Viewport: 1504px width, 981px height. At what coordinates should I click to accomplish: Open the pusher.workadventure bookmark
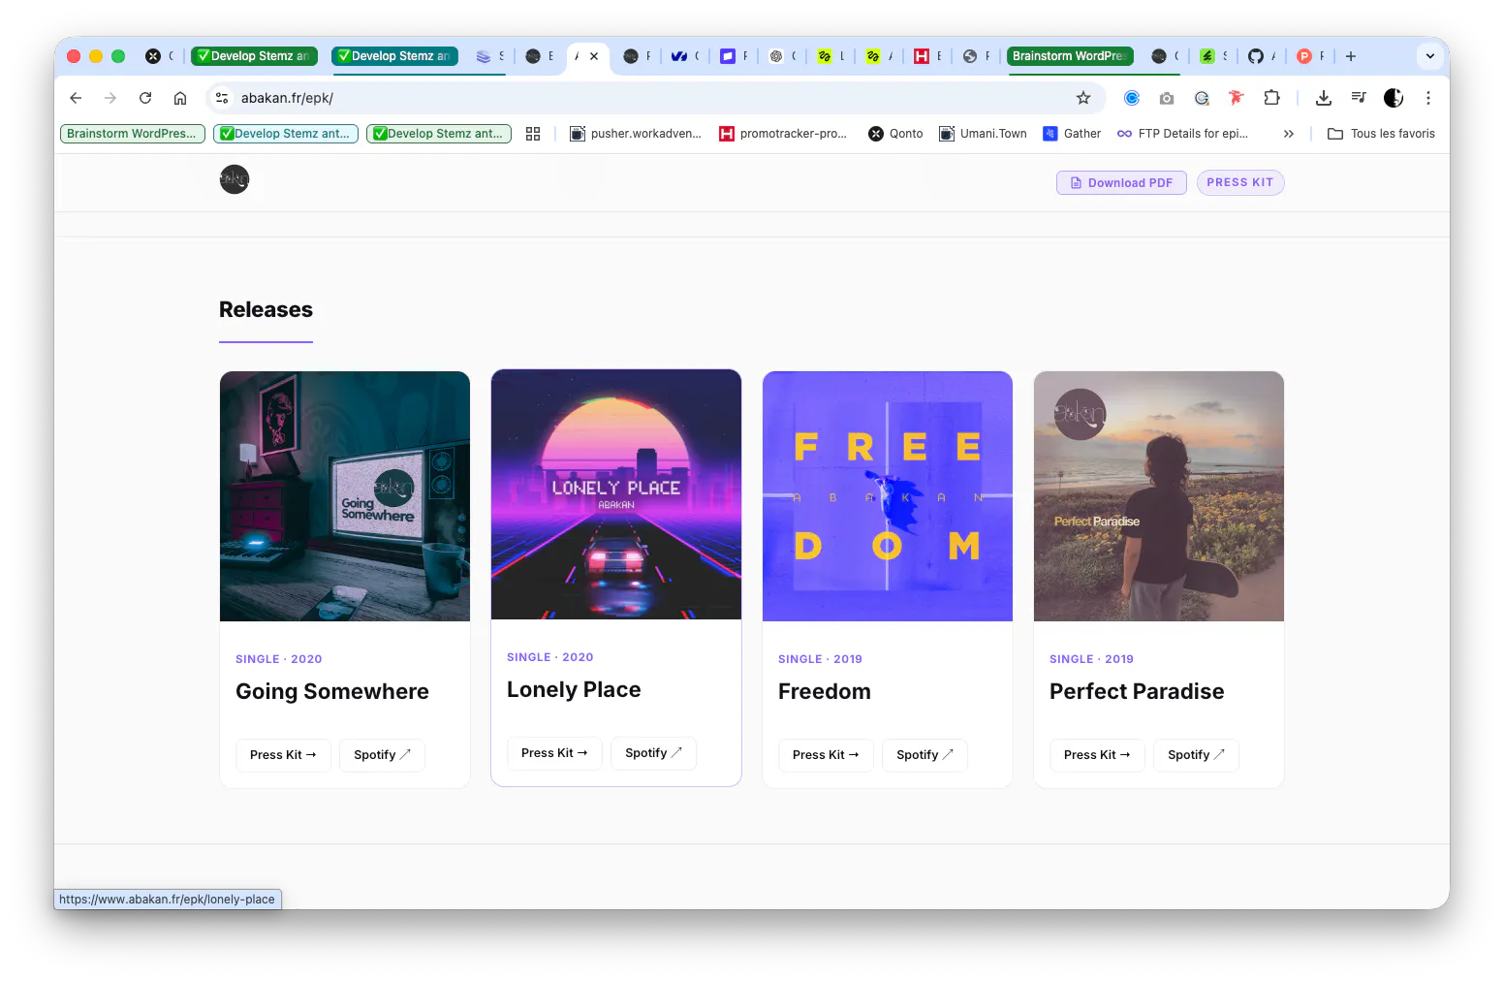636,134
